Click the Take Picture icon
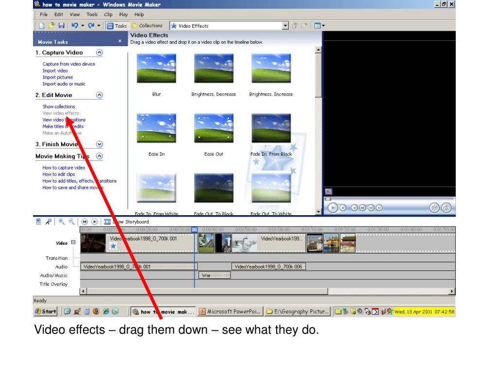497x373 pixels. [447, 208]
